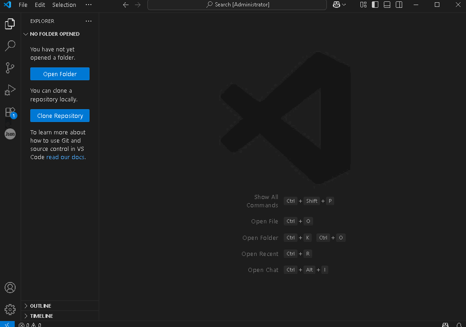Click the 'To learn more about' paragraph text

point(58,144)
